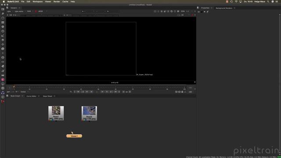Open the Time nodes clock icon
The width and height of the screenshot is (281, 158).
coord(3,18)
